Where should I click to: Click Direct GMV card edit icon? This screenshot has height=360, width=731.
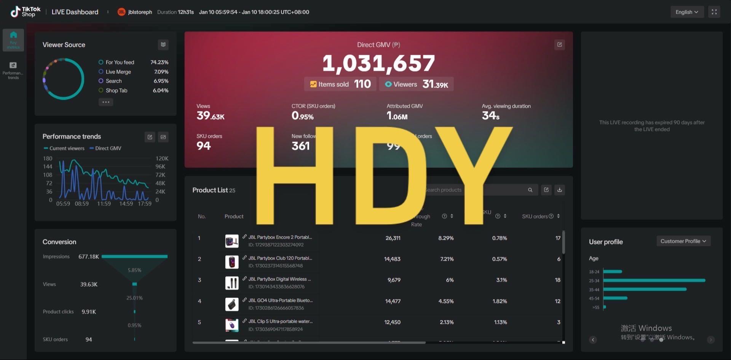560,45
